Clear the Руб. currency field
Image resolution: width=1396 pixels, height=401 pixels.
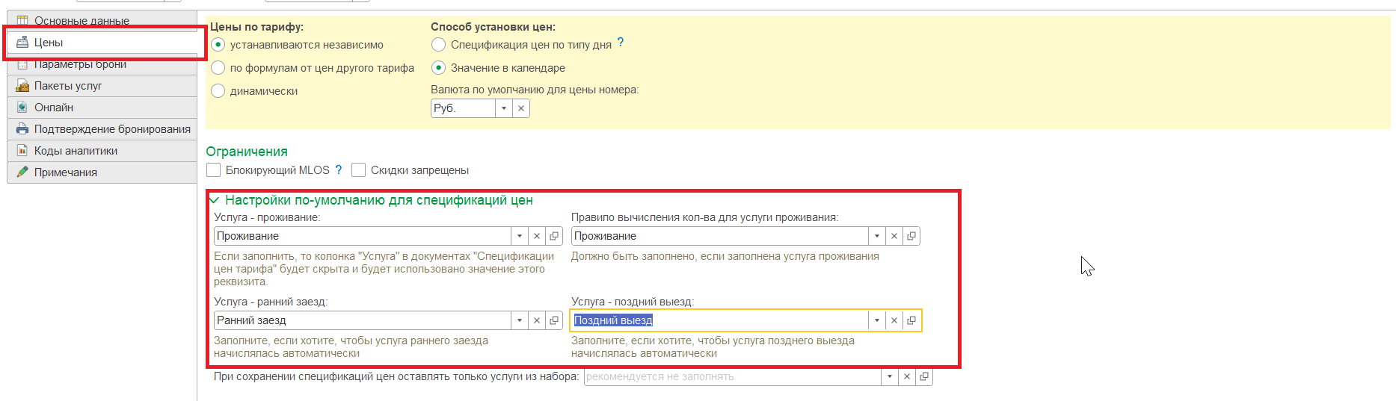pos(521,108)
